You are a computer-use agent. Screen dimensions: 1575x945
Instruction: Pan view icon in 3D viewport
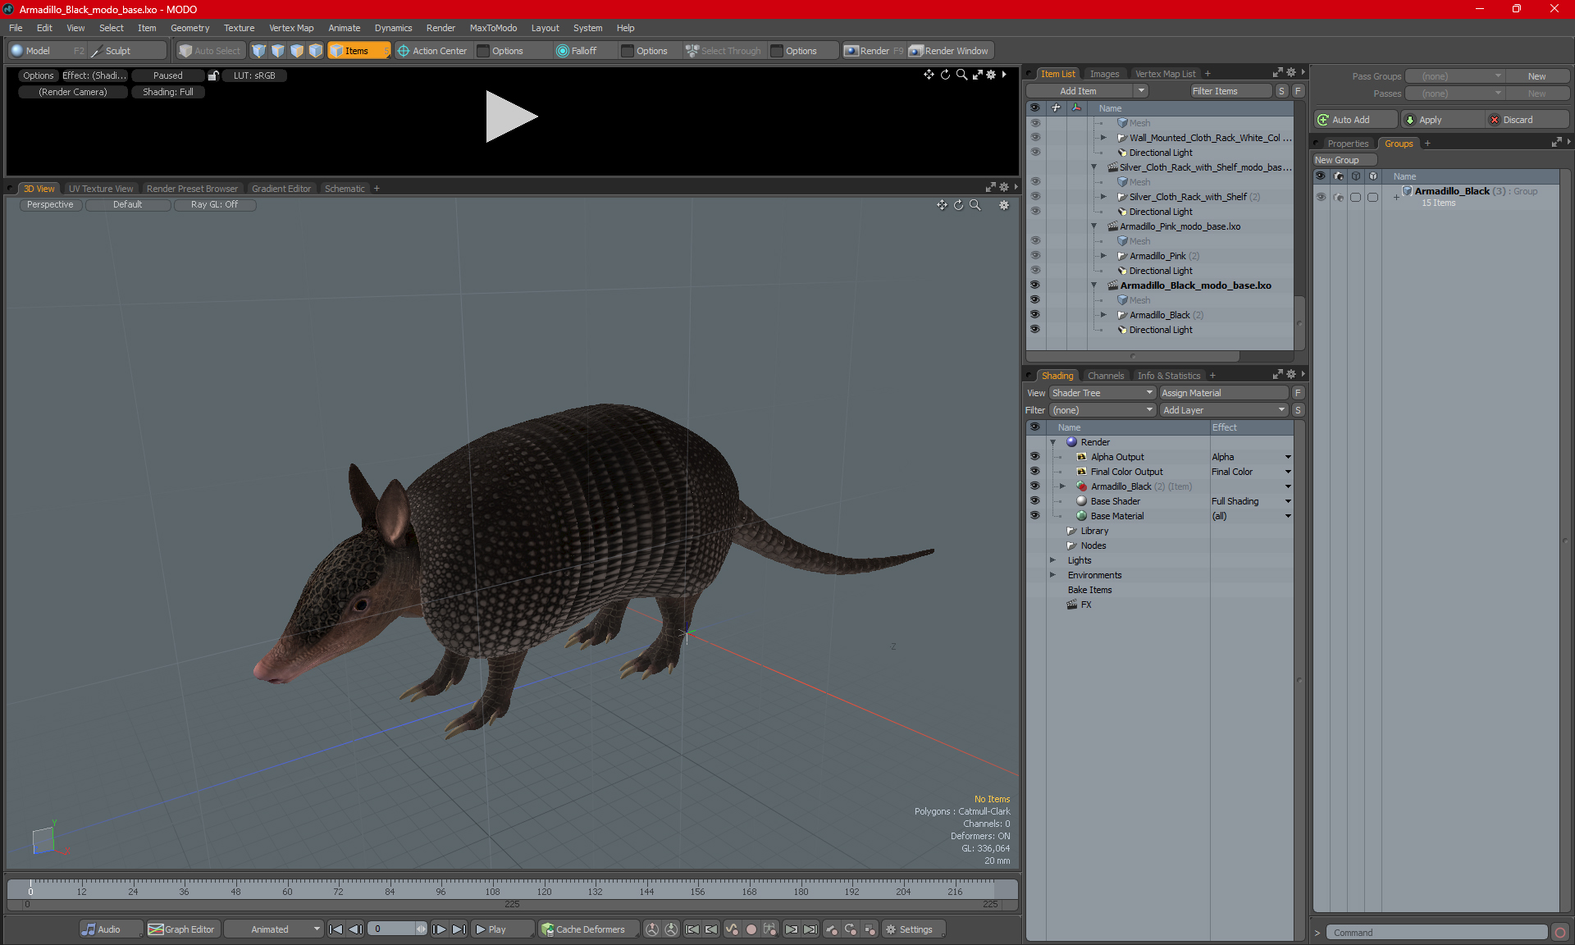pyautogui.click(x=942, y=205)
